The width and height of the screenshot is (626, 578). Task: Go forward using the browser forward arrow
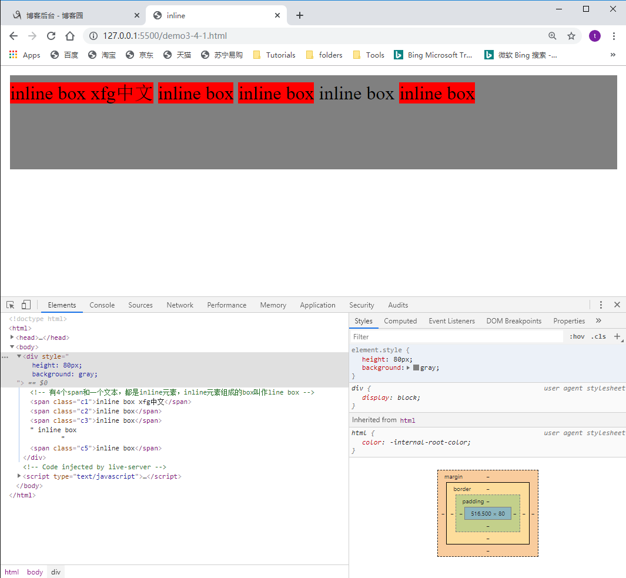pos(32,36)
